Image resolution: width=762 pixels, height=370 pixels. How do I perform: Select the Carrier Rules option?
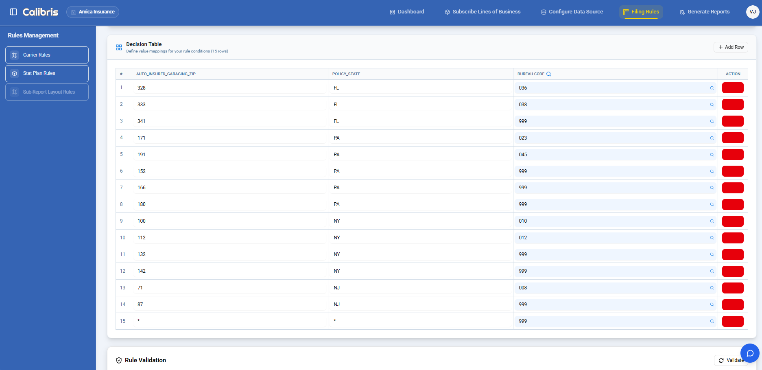(x=46, y=55)
